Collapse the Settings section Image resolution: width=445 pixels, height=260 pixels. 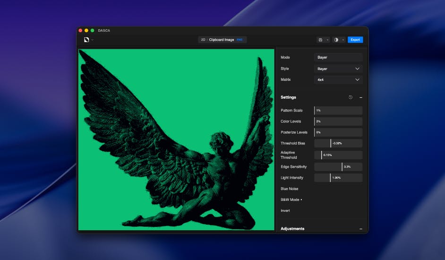361,97
